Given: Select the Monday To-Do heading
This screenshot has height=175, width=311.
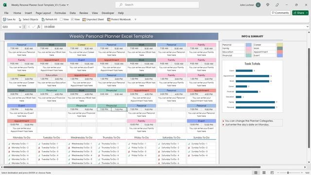Looking at the screenshot, I should pyautogui.click(x=21, y=138).
